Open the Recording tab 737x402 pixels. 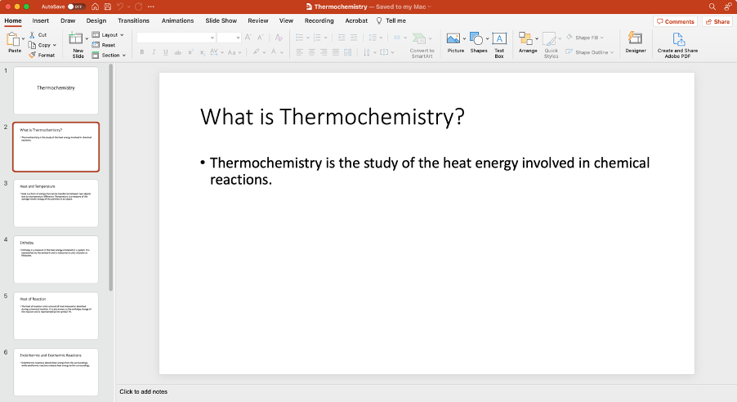[x=319, y=20]
